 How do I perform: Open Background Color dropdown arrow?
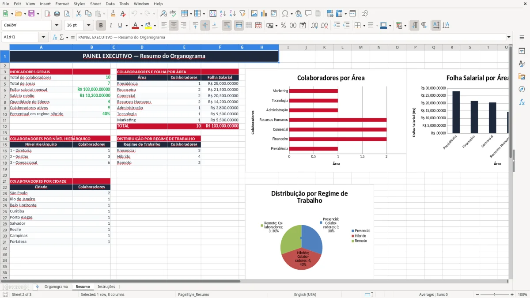click(x=155, y=26)
